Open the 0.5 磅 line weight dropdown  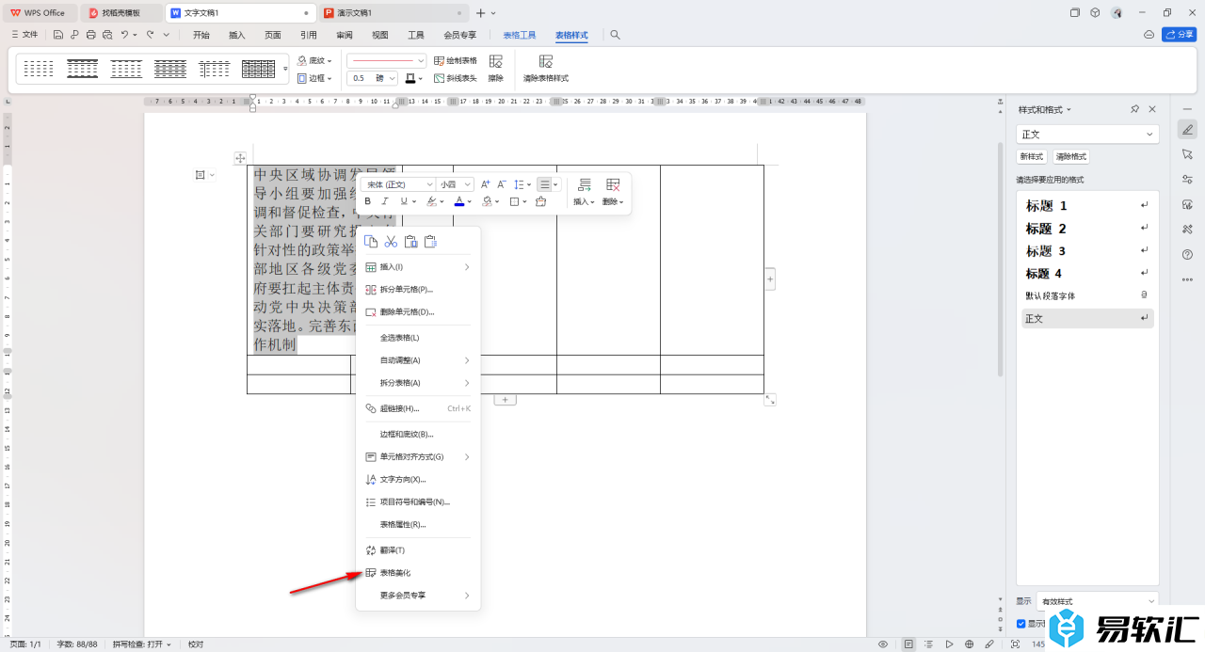point(372,78)
